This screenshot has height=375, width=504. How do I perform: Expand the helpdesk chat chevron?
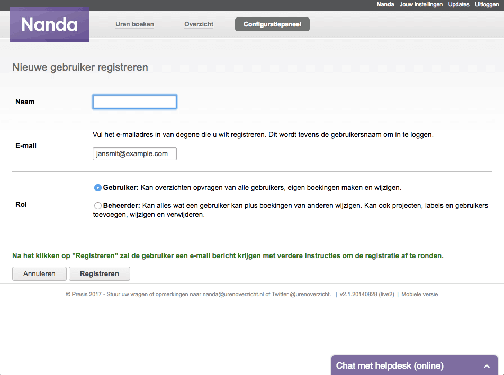click(x=487, y=366)
